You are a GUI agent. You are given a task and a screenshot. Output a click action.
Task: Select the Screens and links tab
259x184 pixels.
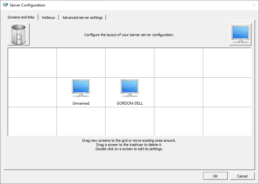pyautogui.click(x=21, y=17)
